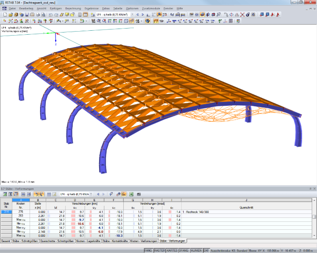Expand the load case dropdown in results table toolbar
The width and height of the screenshot is (317, 253).
click(x=91, y=194)
